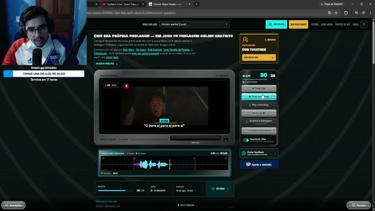This screenshot has height=211, width=375.
Task: Hear the original clip
Action: 259,88
